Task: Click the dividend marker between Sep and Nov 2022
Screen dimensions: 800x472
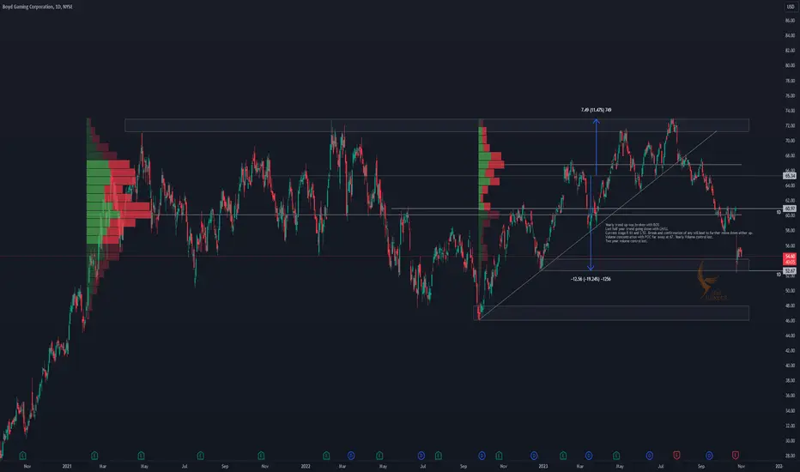Action: (482, 455)
